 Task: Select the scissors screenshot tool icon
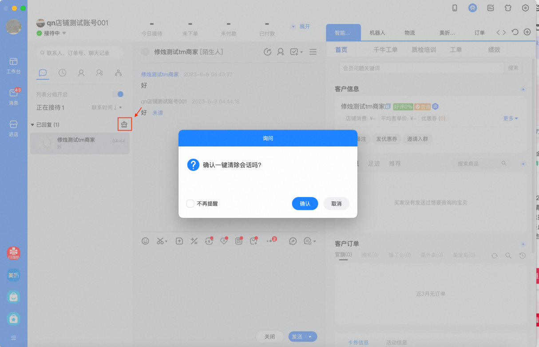[x=162, y=241]
